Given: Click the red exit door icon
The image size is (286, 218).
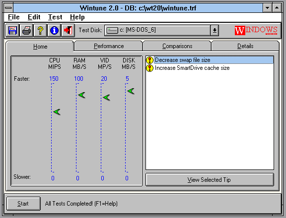Looking at the screenshot, I should tap(68, 30).
